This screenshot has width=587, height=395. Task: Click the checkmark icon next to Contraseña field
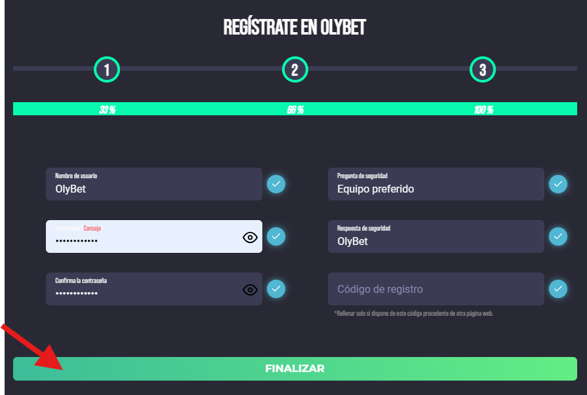[x=276, y=236]
